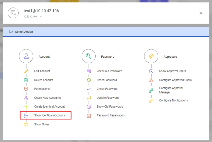Choose Create Identical Account
Screen dimensions: 212x142
(x=49, y=106)
